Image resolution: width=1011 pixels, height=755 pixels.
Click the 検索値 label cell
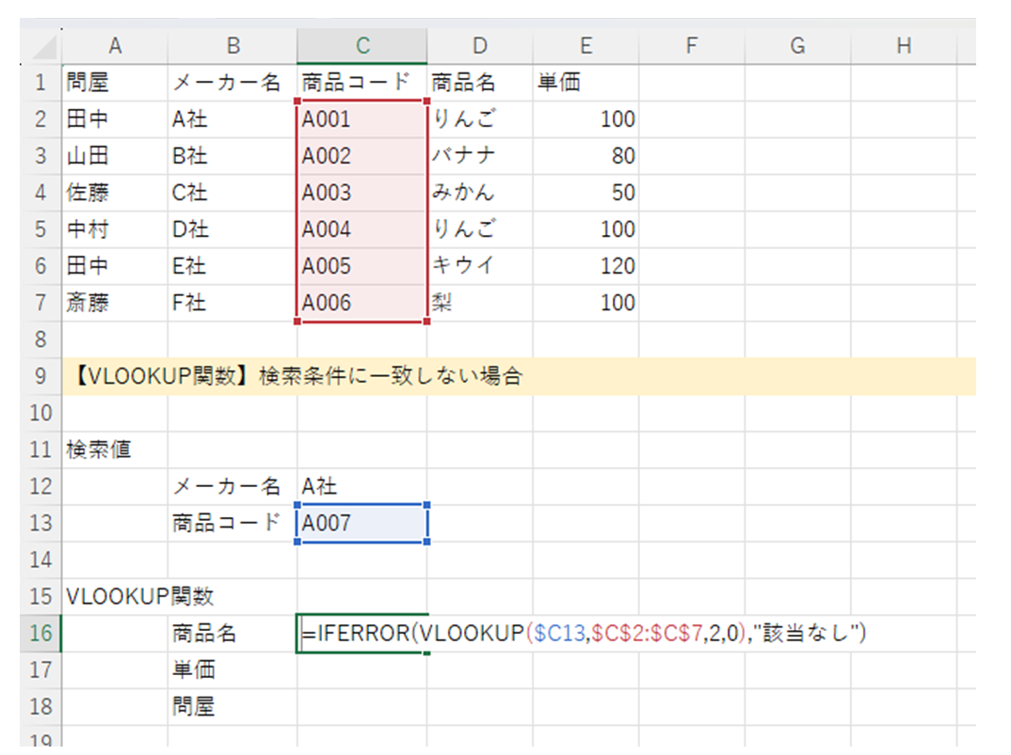coord(115,449)
